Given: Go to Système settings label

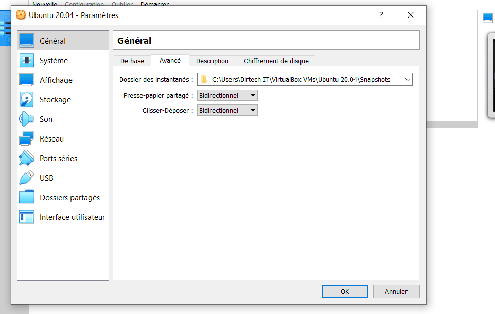Looking at the screenshot, I should (54, 61).
